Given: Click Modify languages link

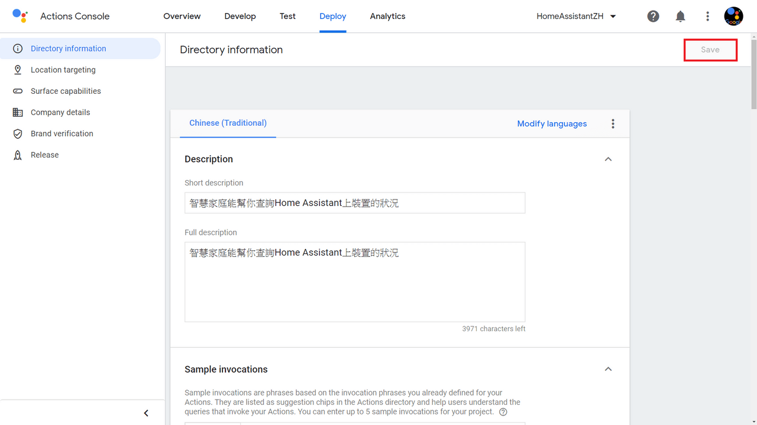Looking at the screenshot, I should (552, 123).
